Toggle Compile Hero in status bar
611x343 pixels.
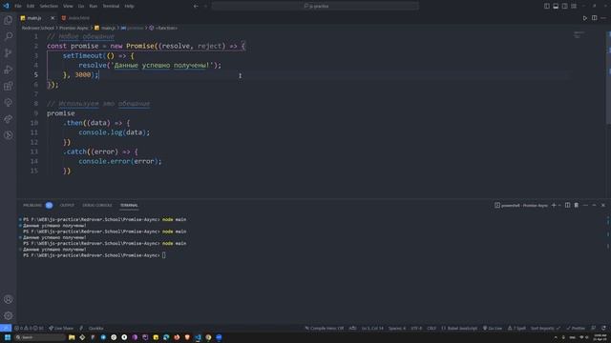coord(325,328)
